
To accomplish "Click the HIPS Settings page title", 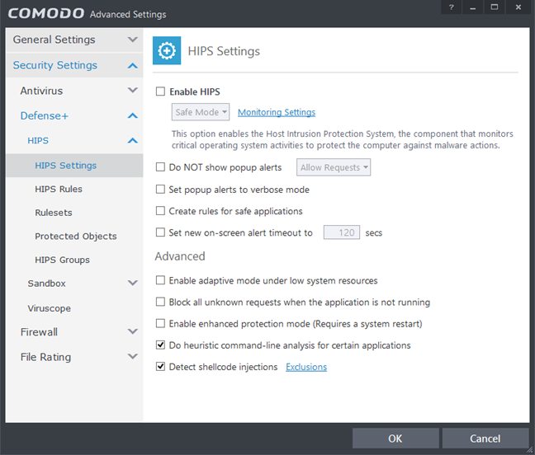I will 224,51.
